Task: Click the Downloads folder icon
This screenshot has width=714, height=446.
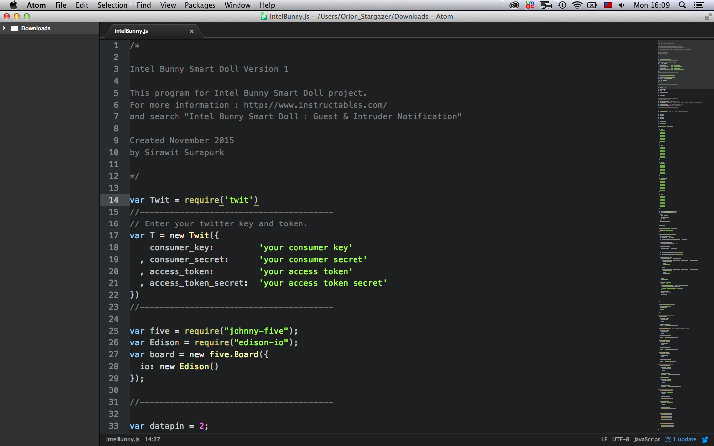Action: tap(14, 28)
